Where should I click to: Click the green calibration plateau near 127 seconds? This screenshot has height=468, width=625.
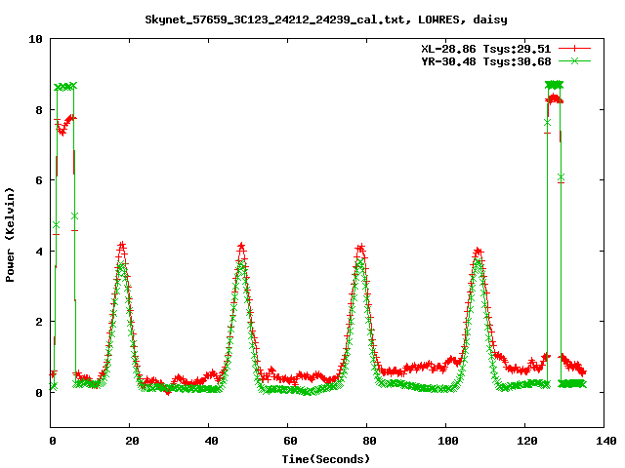[x=554, y=85]
